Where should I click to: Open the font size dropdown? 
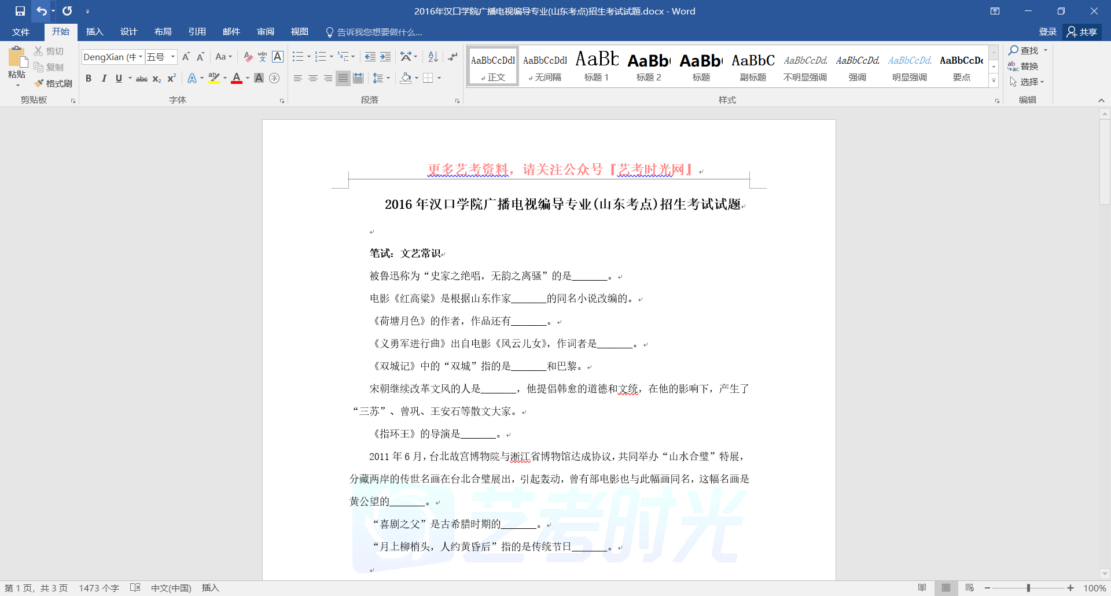172,57
